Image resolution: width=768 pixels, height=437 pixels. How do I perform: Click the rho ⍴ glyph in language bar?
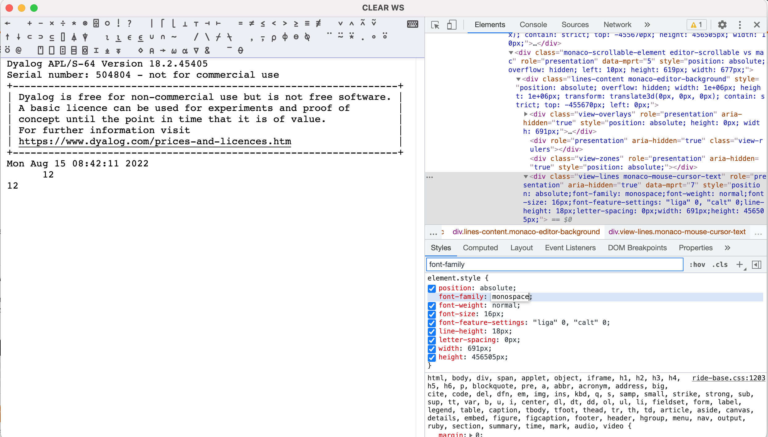[274, 37]
